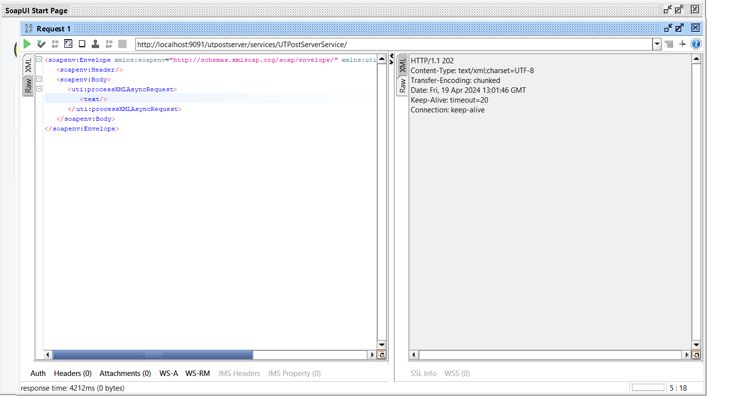The image size is (732, 398).
Task: Click the tabbed layout toggle icon
Action: click(669, 44)
